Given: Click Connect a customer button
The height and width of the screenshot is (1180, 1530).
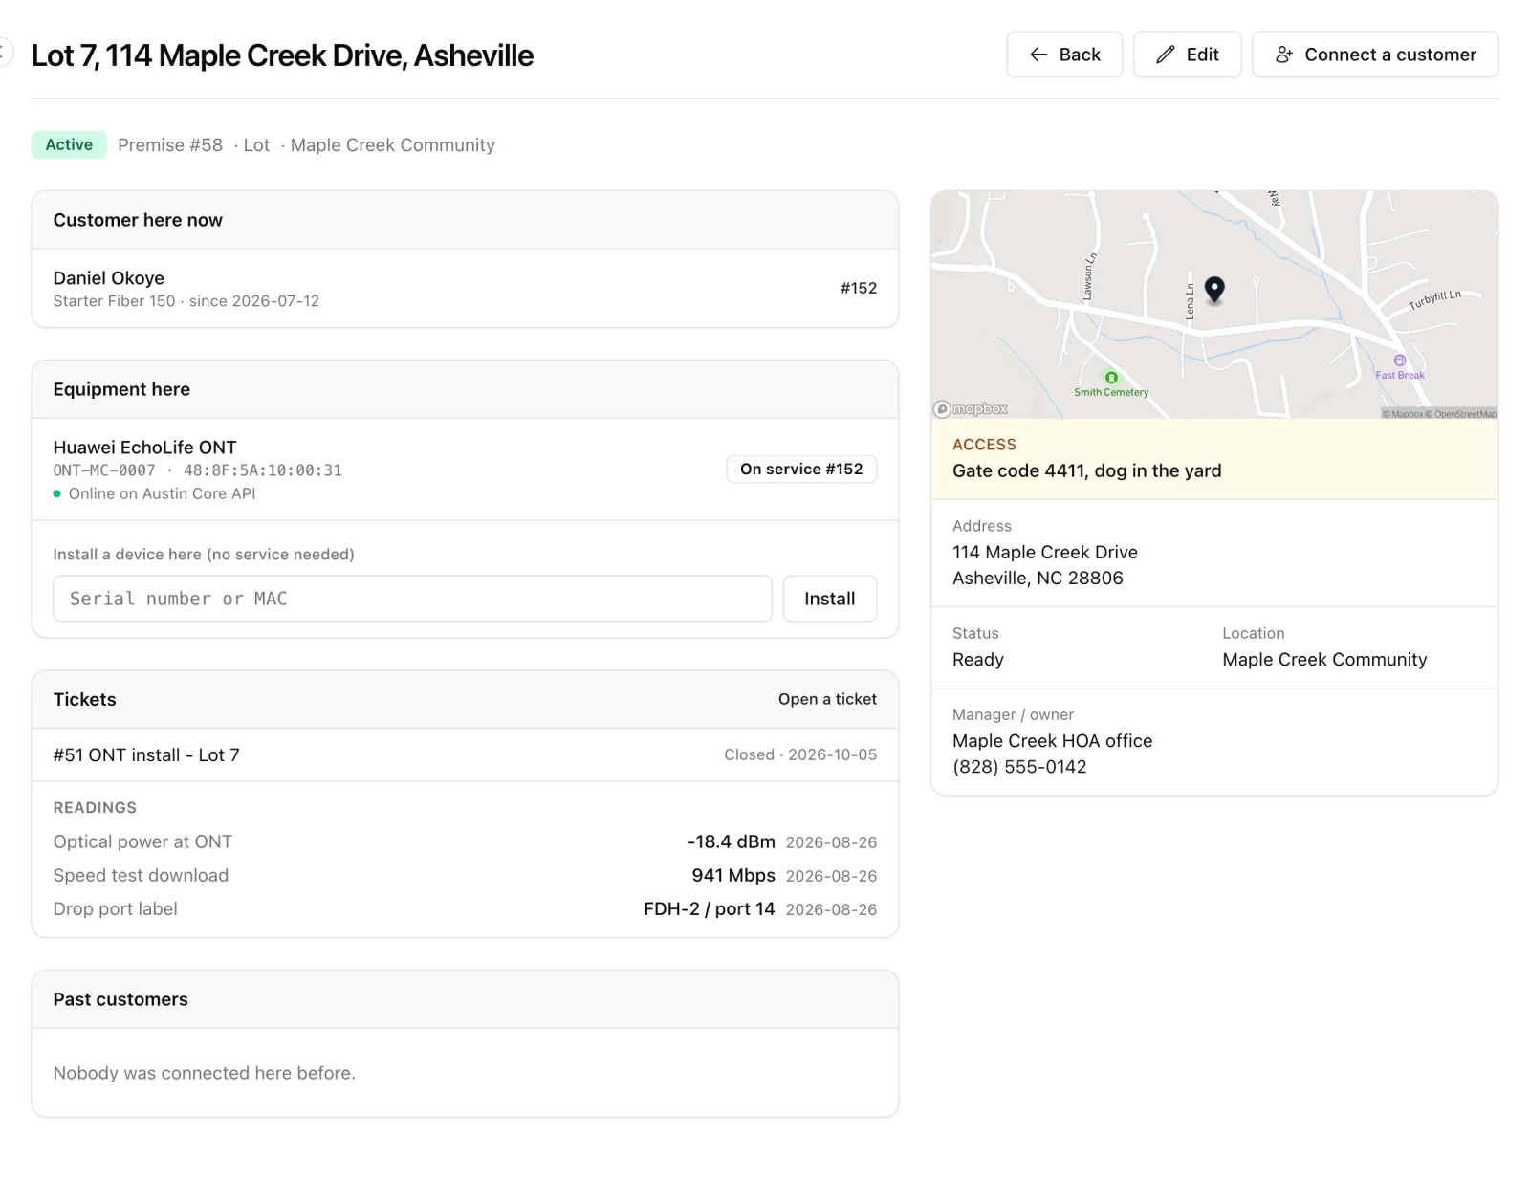Looking at the screenshot, I should 1374,55.
